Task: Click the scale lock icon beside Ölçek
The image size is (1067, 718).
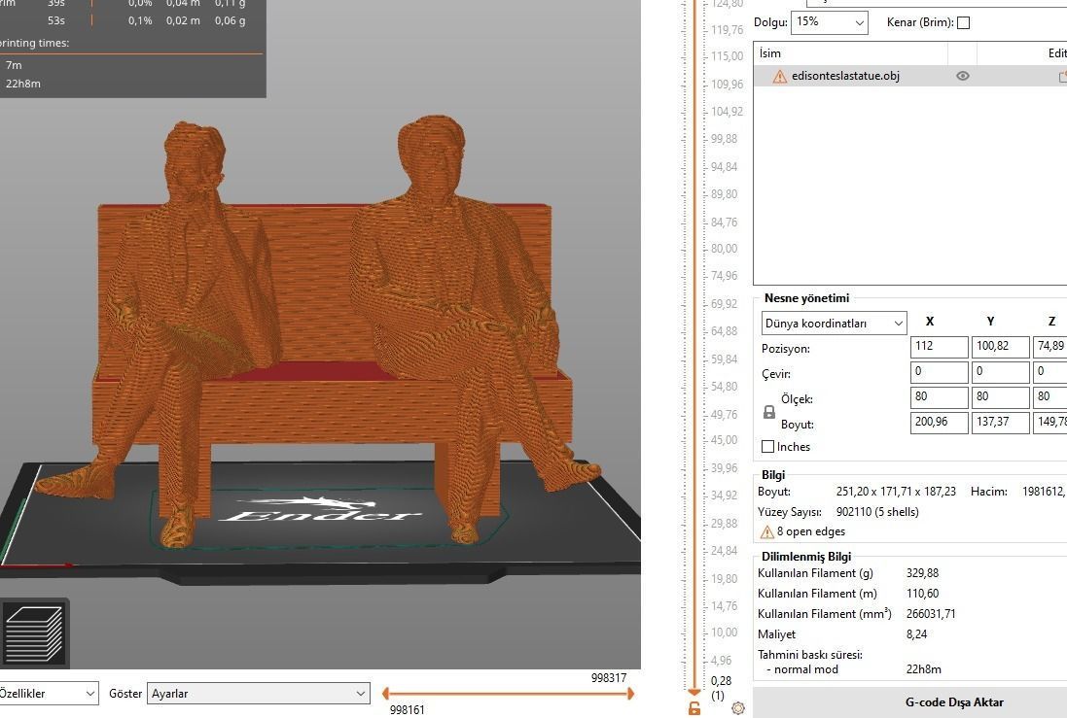Action: 769,412
